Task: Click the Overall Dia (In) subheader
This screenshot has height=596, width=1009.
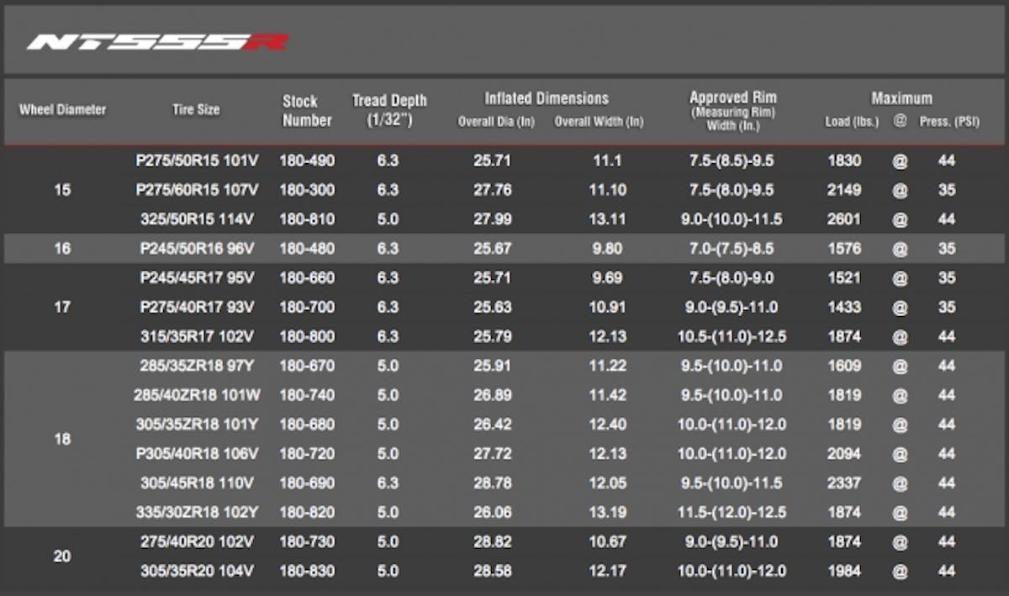Action: 496,121
